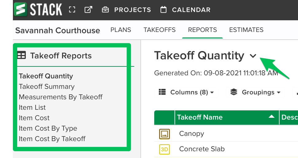Open Item Cost By Takeoff report
Screen dimensions: 298x158
(x=52, y=139)
